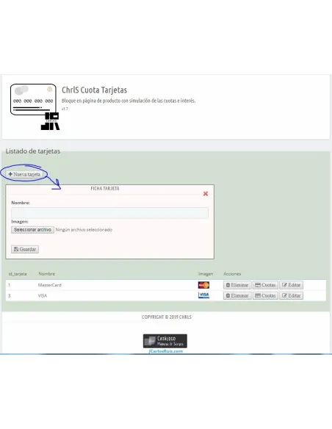Click 'Ningún archivo seleccionado' text

pyautogui.click(x=84, y=230)
